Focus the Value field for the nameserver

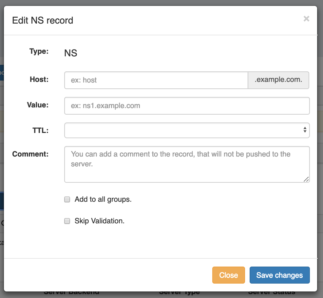click(x=187, y=106)
